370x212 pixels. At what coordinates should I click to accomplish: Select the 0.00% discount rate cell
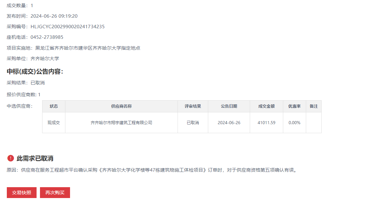coord(294,123)
